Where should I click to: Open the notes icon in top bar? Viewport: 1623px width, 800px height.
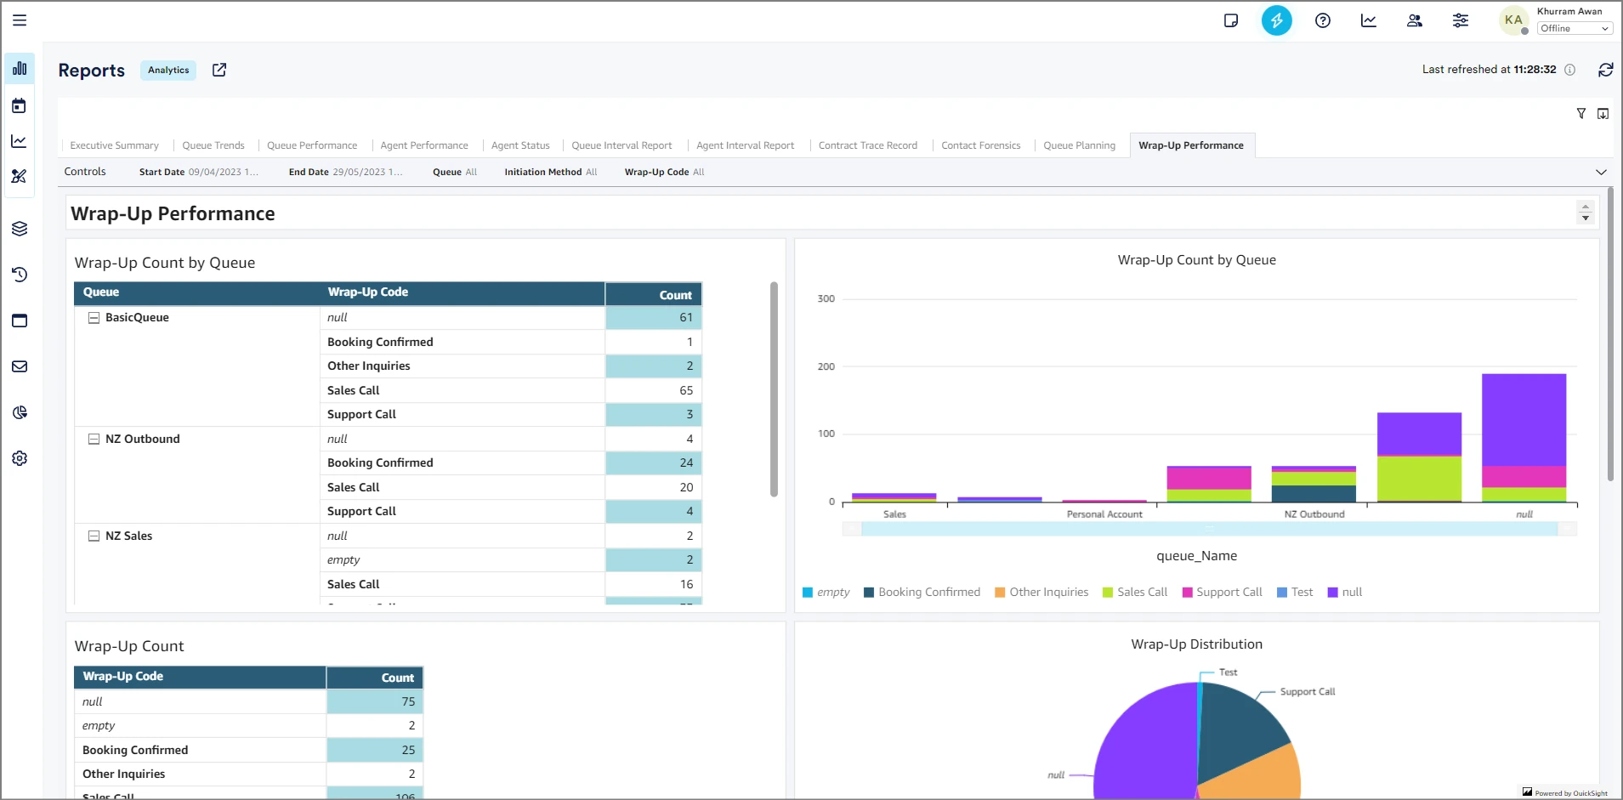pos(1230,20)
